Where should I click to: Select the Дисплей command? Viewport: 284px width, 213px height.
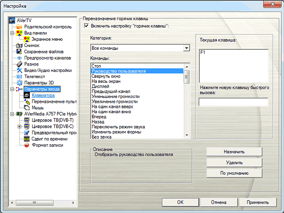(x=137, y=86)
